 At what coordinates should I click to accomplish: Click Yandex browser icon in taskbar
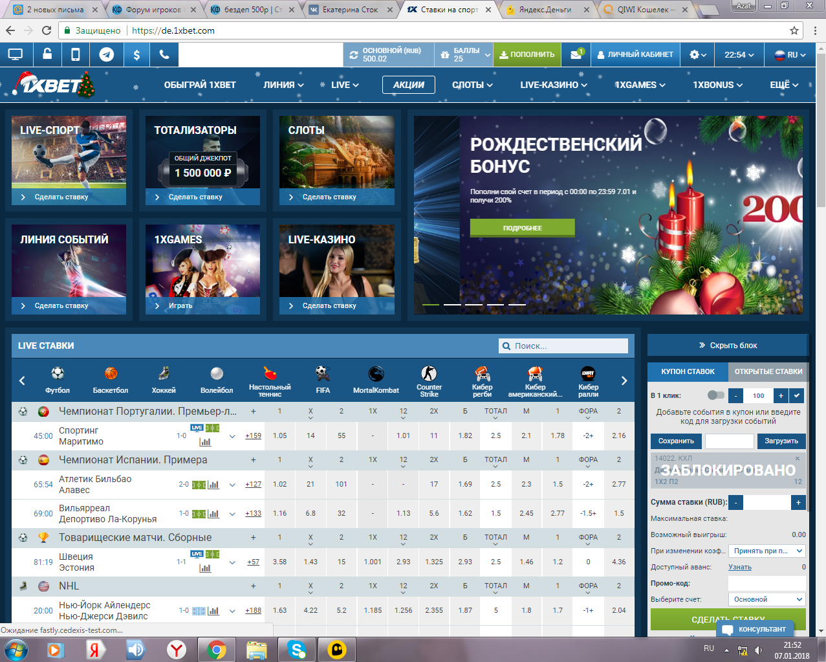pyautogui.click(x=176, y=649)
